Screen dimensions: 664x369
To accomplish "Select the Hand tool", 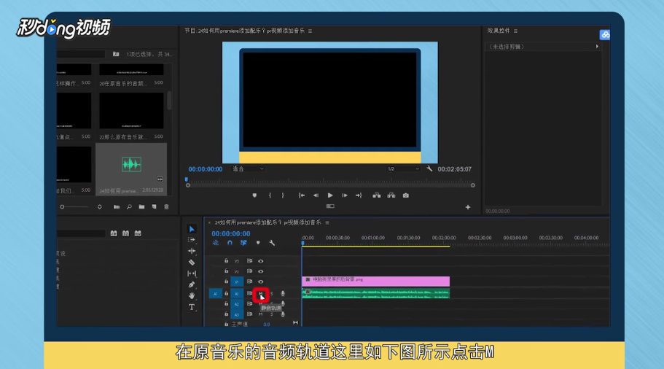I will [192, 295].
